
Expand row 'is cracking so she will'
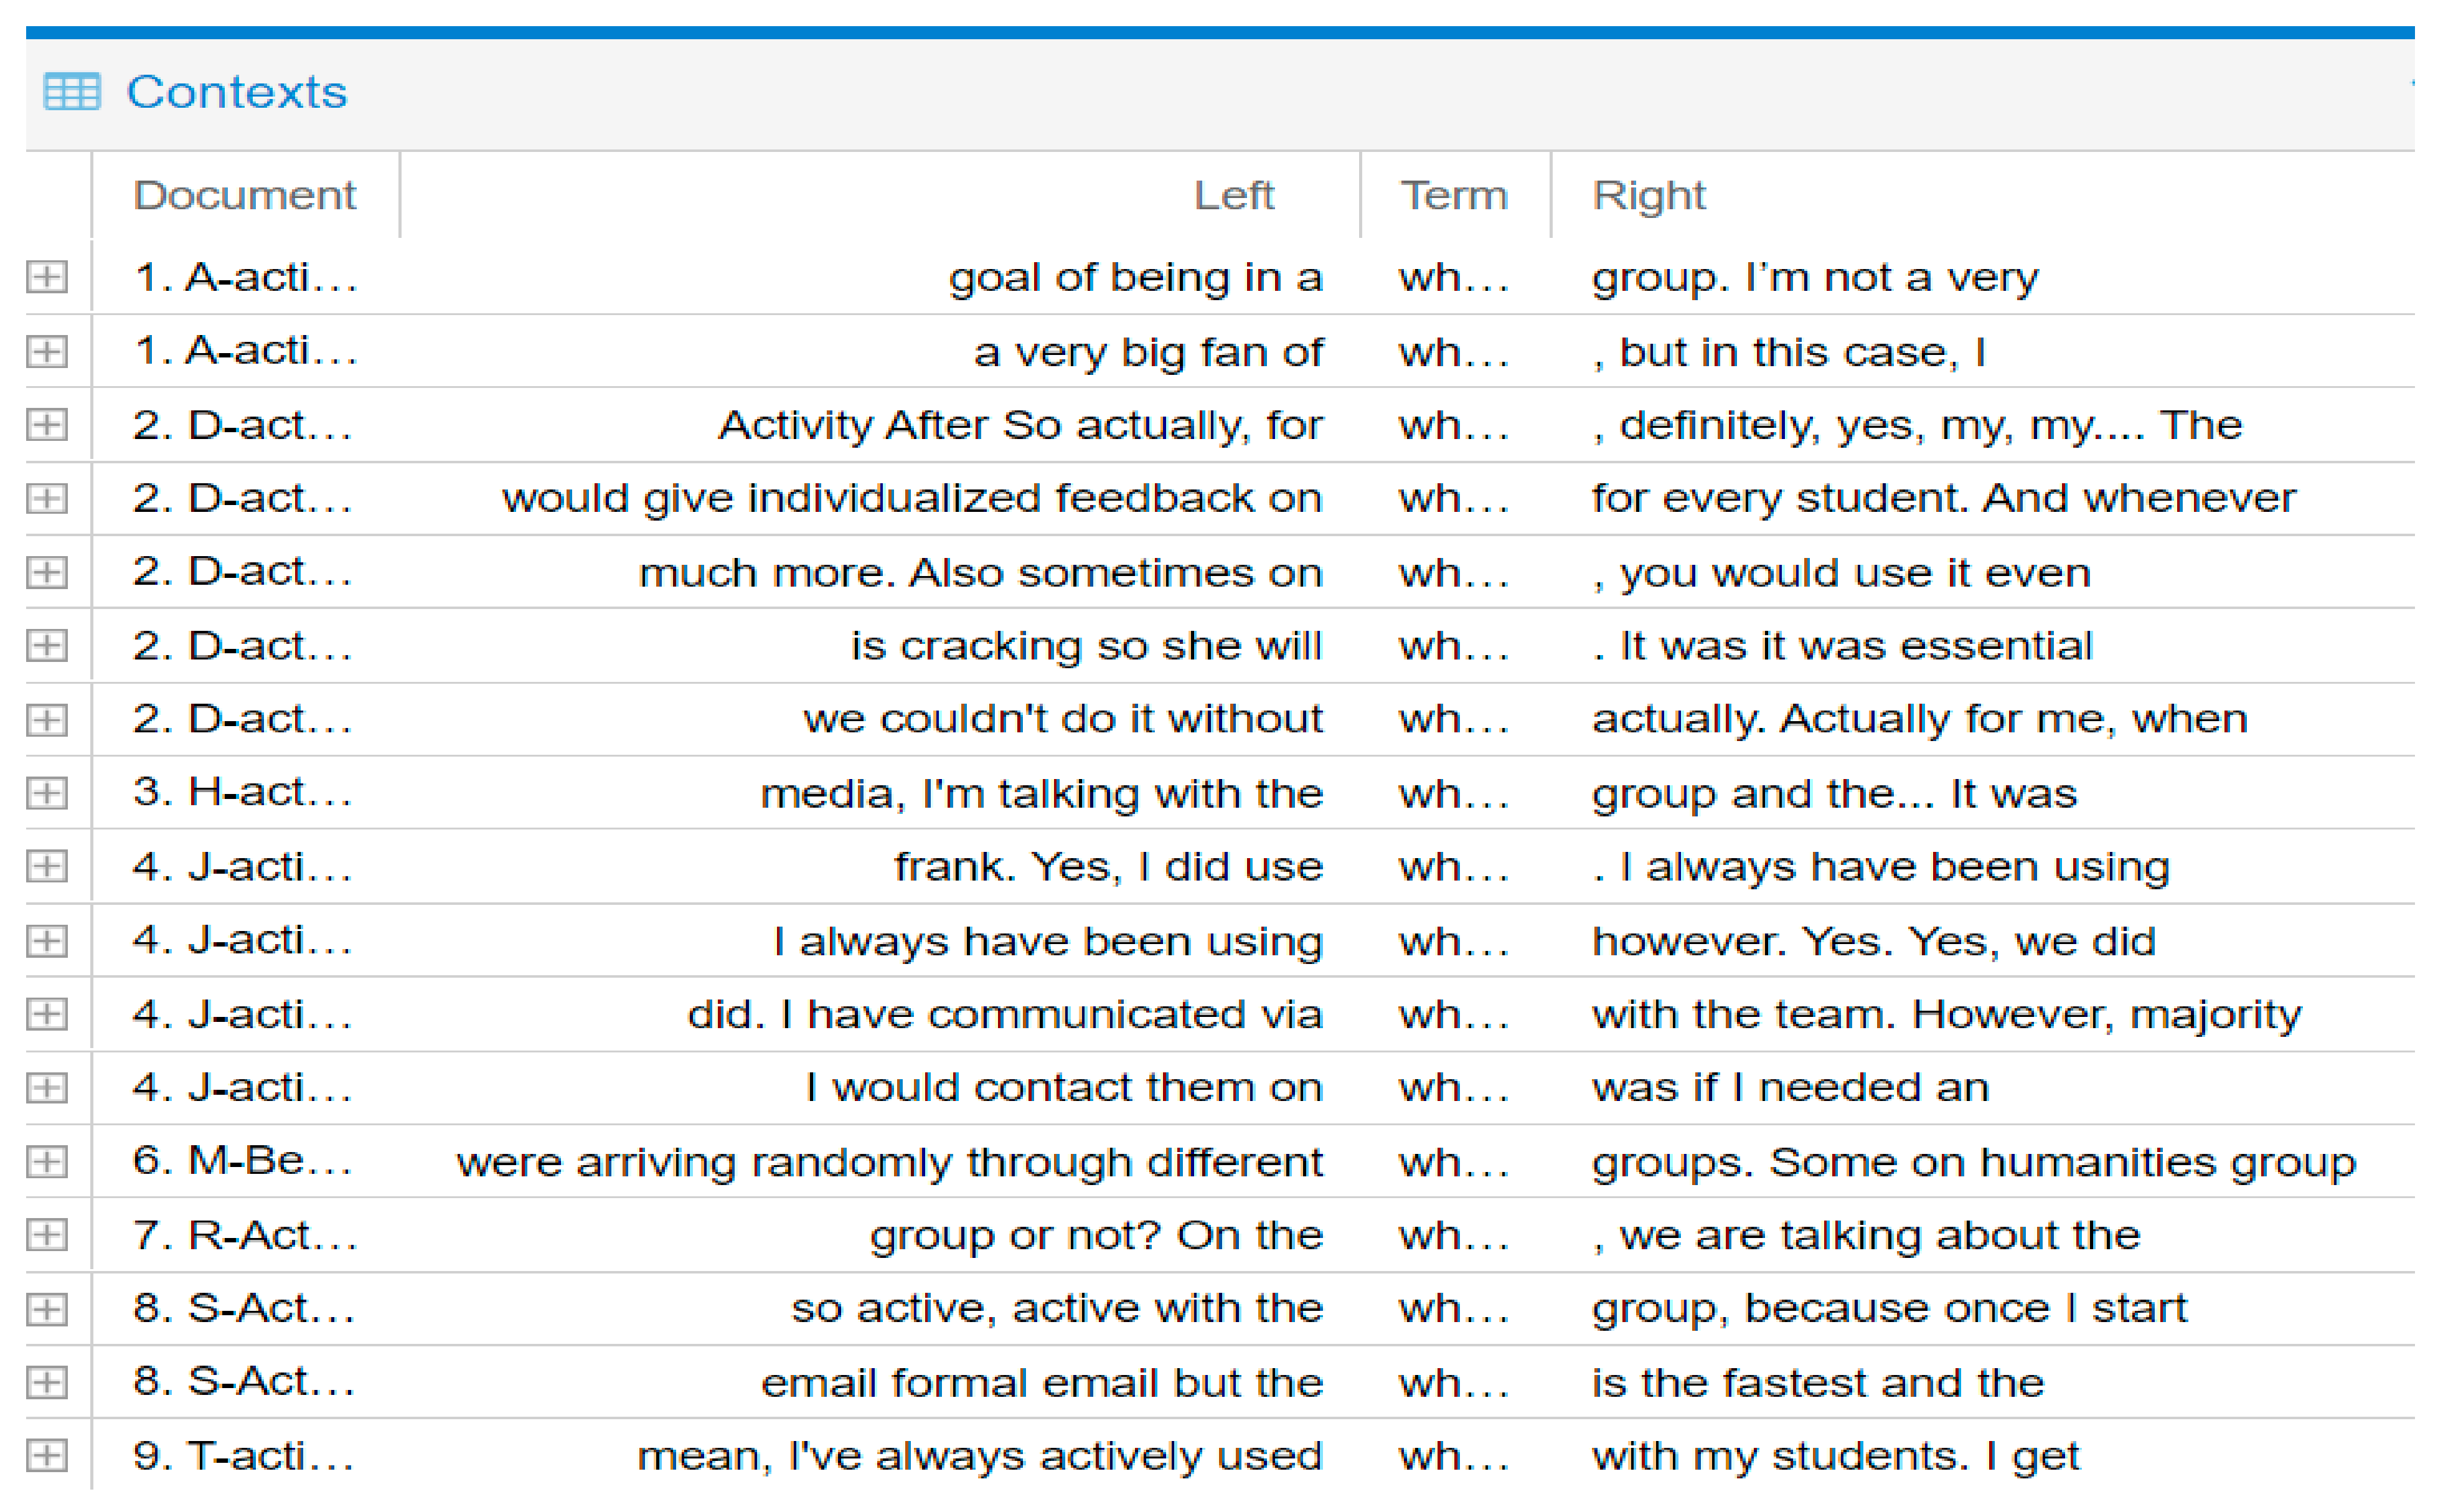pyautogui.click(x=47, y=645)
